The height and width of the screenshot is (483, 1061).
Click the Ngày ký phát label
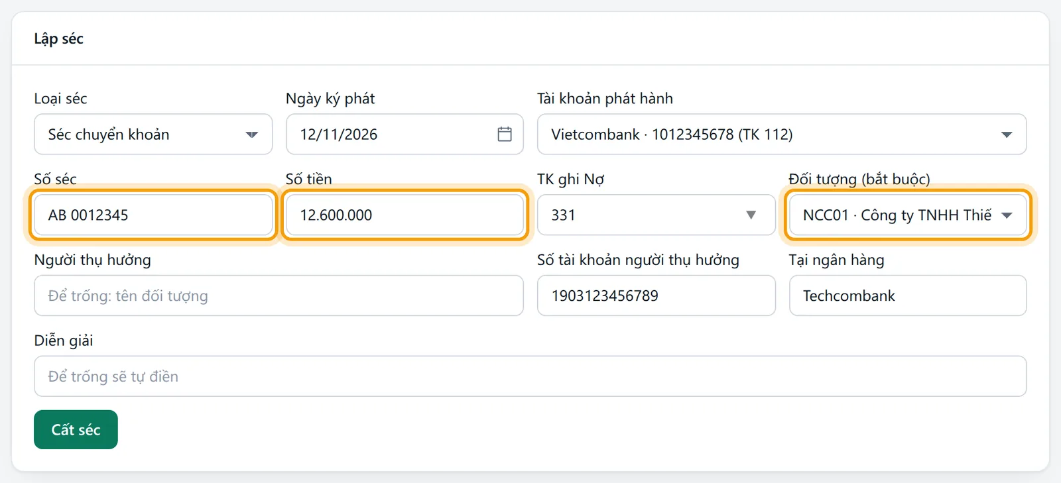pyautogui.click(x=330, y=99)
